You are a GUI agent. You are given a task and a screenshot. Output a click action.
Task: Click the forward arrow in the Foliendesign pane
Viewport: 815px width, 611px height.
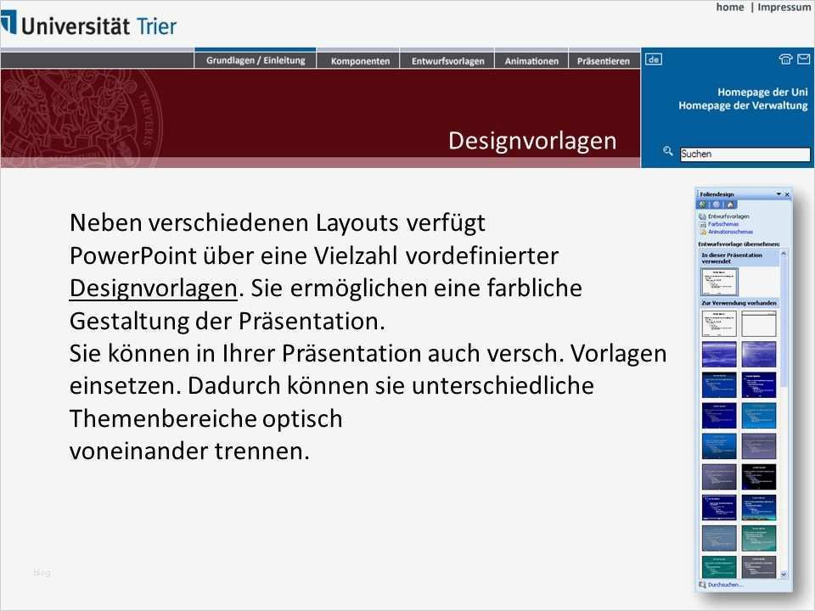717,205
